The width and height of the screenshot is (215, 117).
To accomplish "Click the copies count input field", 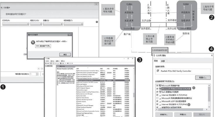I will tap(33, 74).
